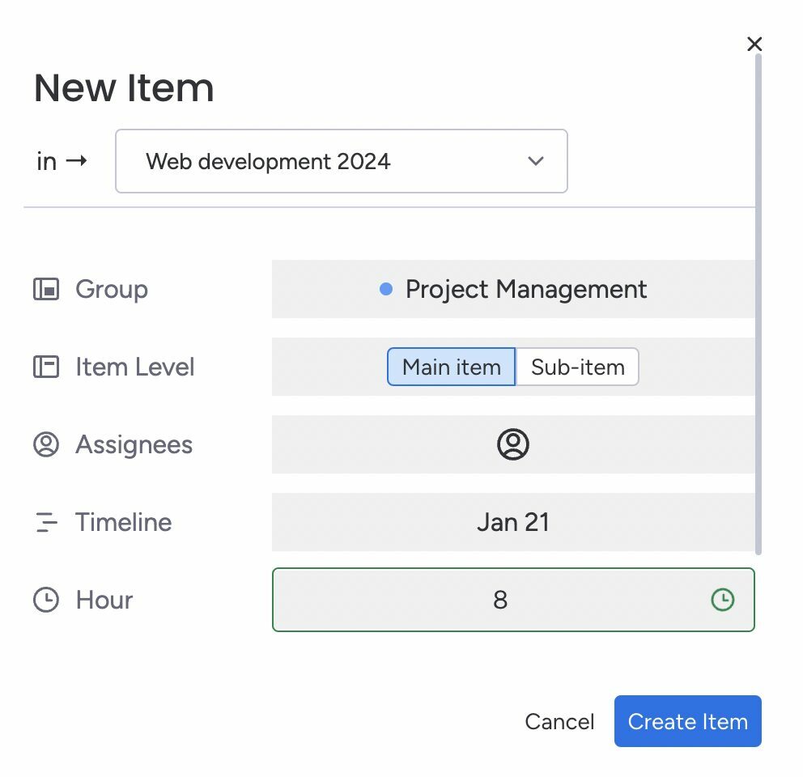The width and height of the screenshot is (803, 777).
Task: Close the New Item dialog with X
Action: click(754, 44)
